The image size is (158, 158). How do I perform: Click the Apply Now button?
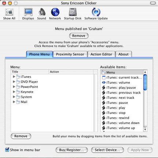point(140,150)
